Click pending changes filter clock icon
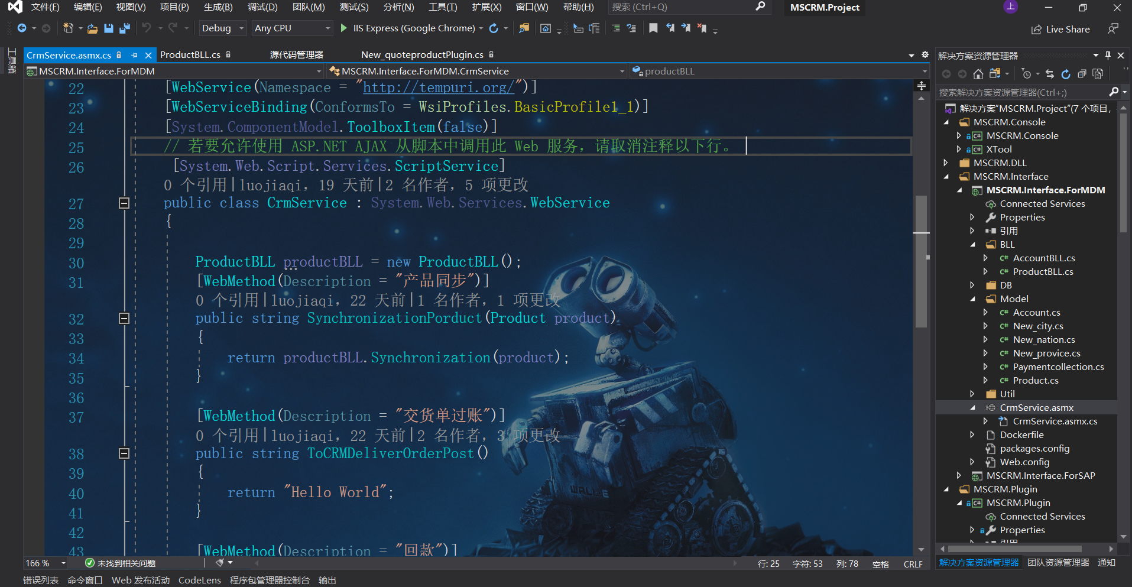1132x587 pixels. coord(1027,74)
